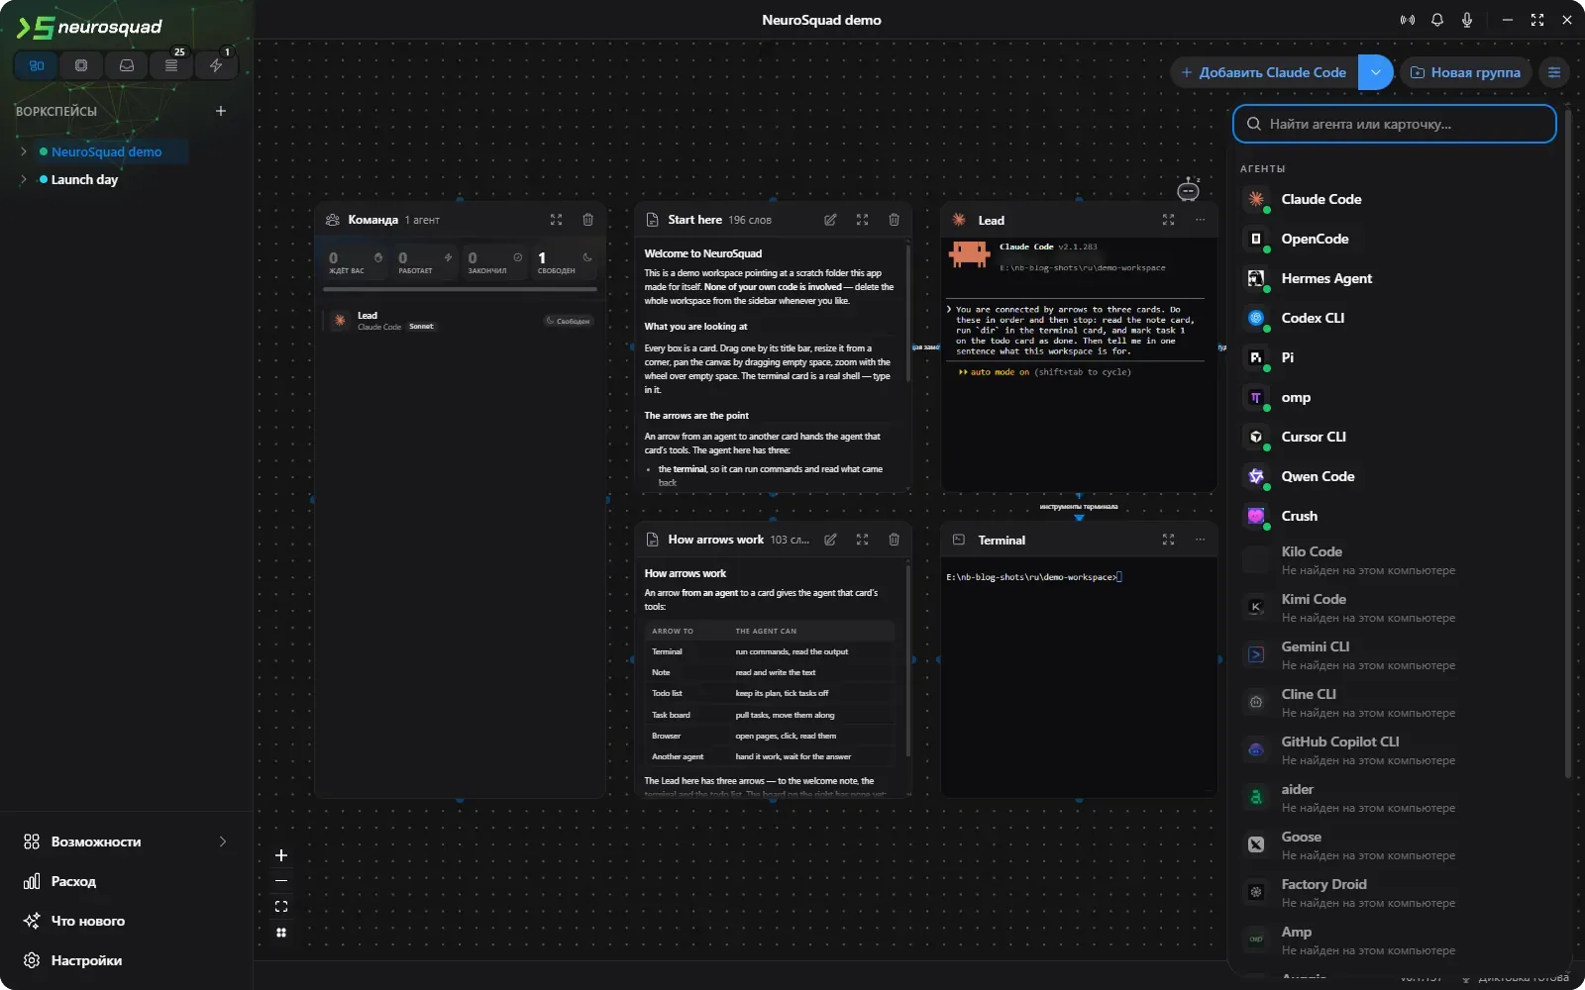
Task: Select the Launch day workspace
Action: (84, 179)
